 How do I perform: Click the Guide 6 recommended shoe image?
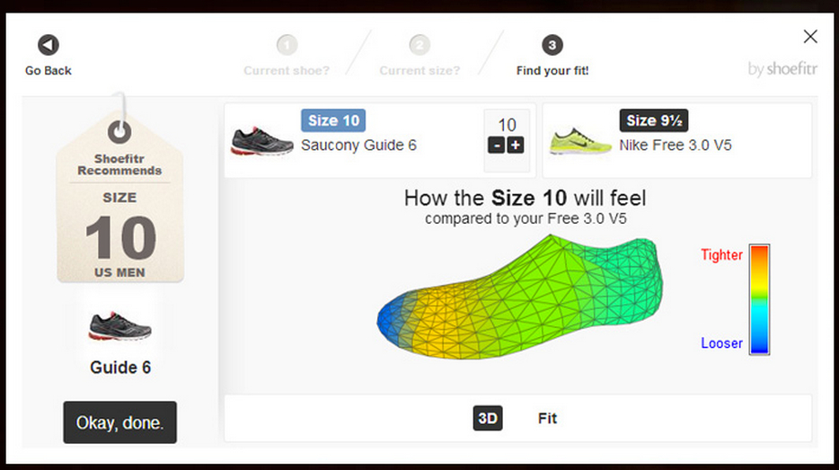click(119, 325)
